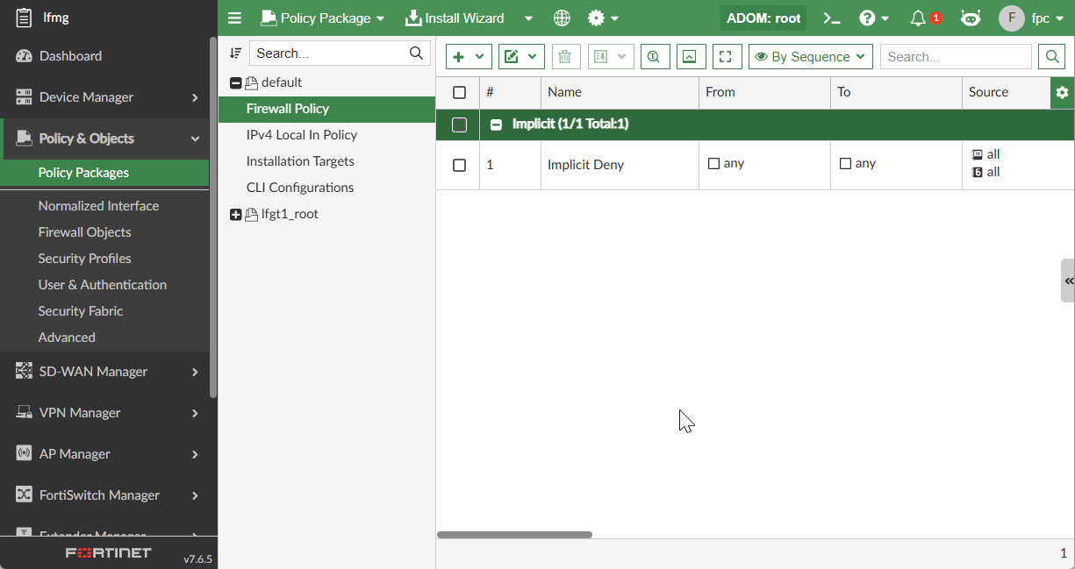Open the help question mark menu
1075x569 pixels.
coord(874,18)
